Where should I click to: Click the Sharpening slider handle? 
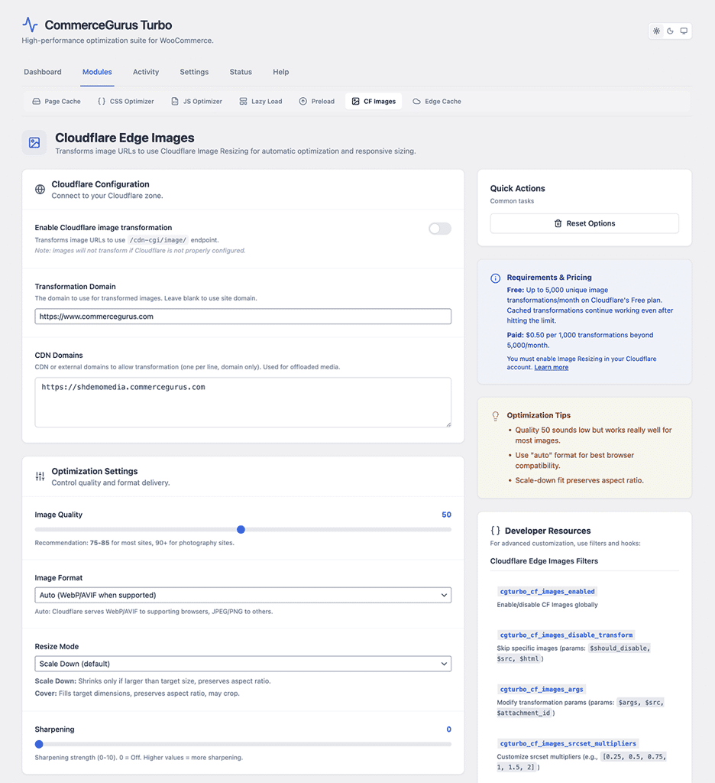[39, 744]
